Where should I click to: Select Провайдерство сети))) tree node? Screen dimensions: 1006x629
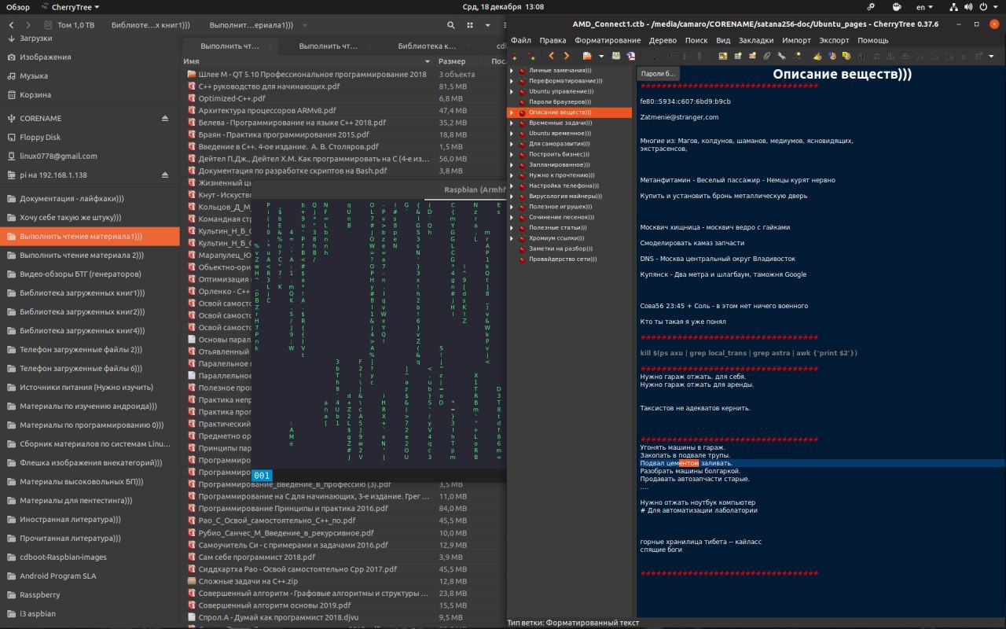pyautogui.click(x=562, y=259)
